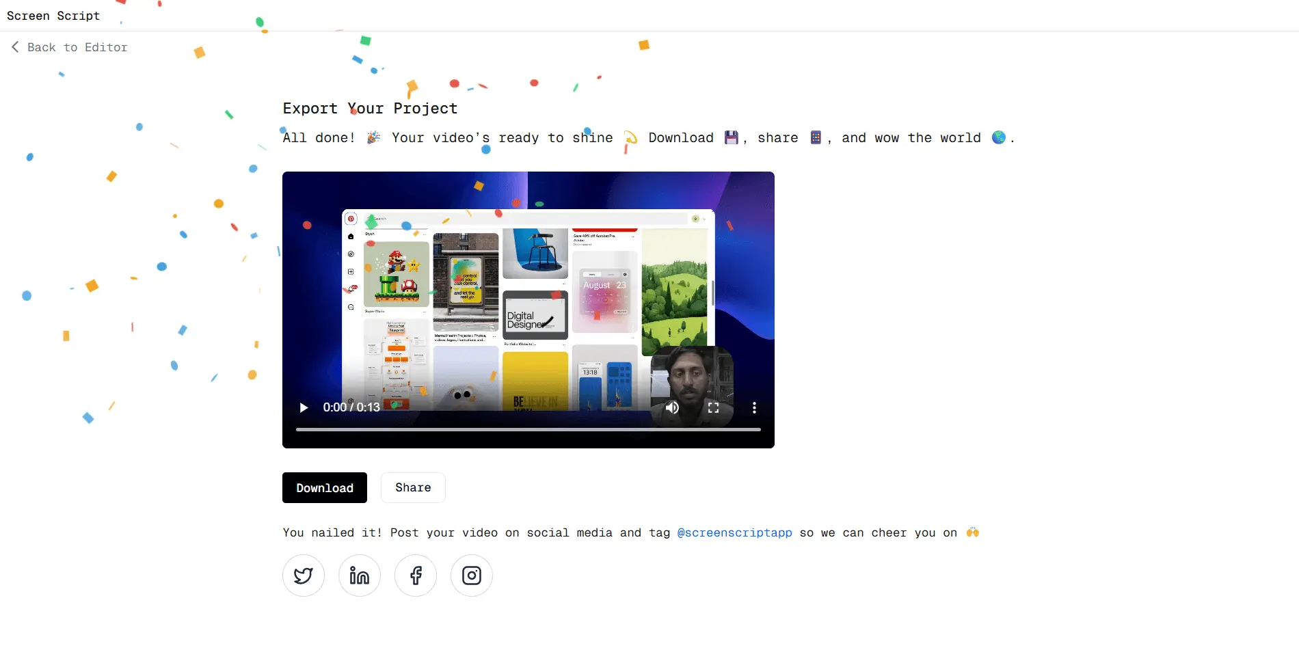Select the Screen Script logo in the header
The height and width of the screenshot is (663, 1299).
53,15
